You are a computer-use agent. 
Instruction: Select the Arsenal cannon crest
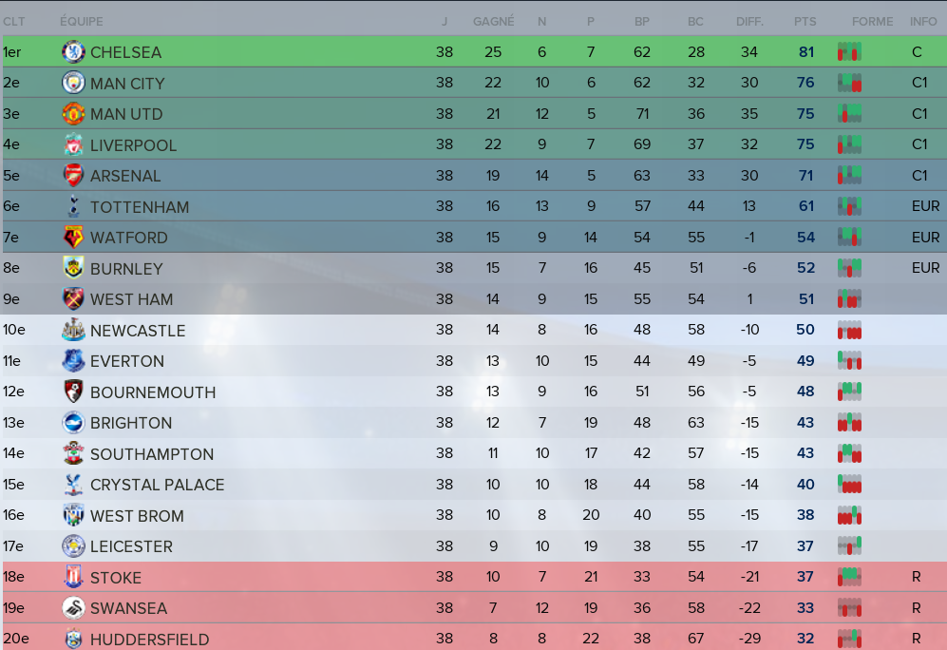tap(73, 175)
